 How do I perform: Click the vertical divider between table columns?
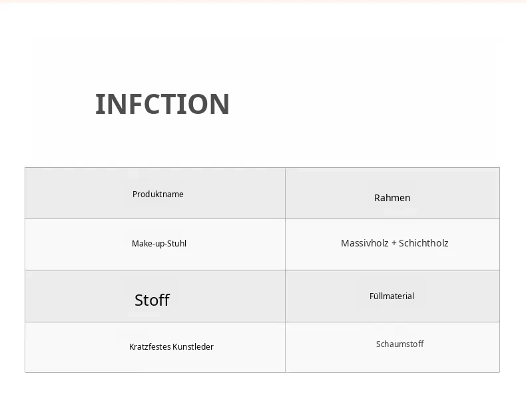point(286,270)
